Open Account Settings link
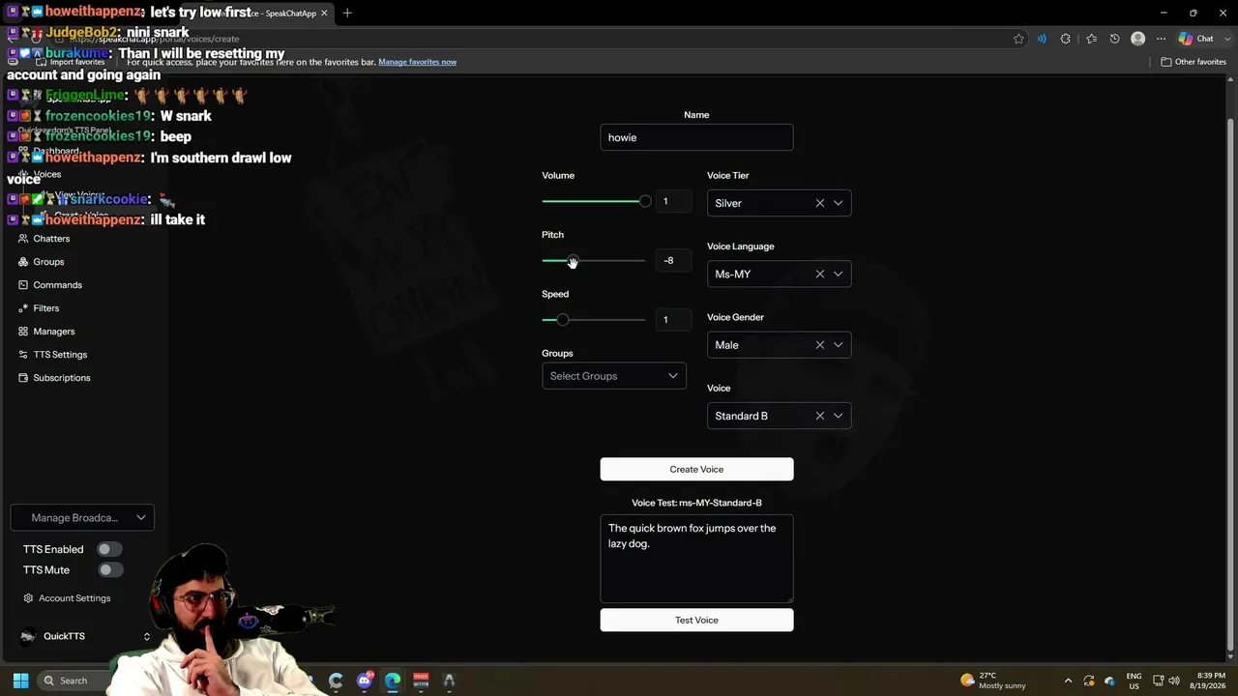The width and height of the screenshot is (1238, 696). tap(74, 598)
